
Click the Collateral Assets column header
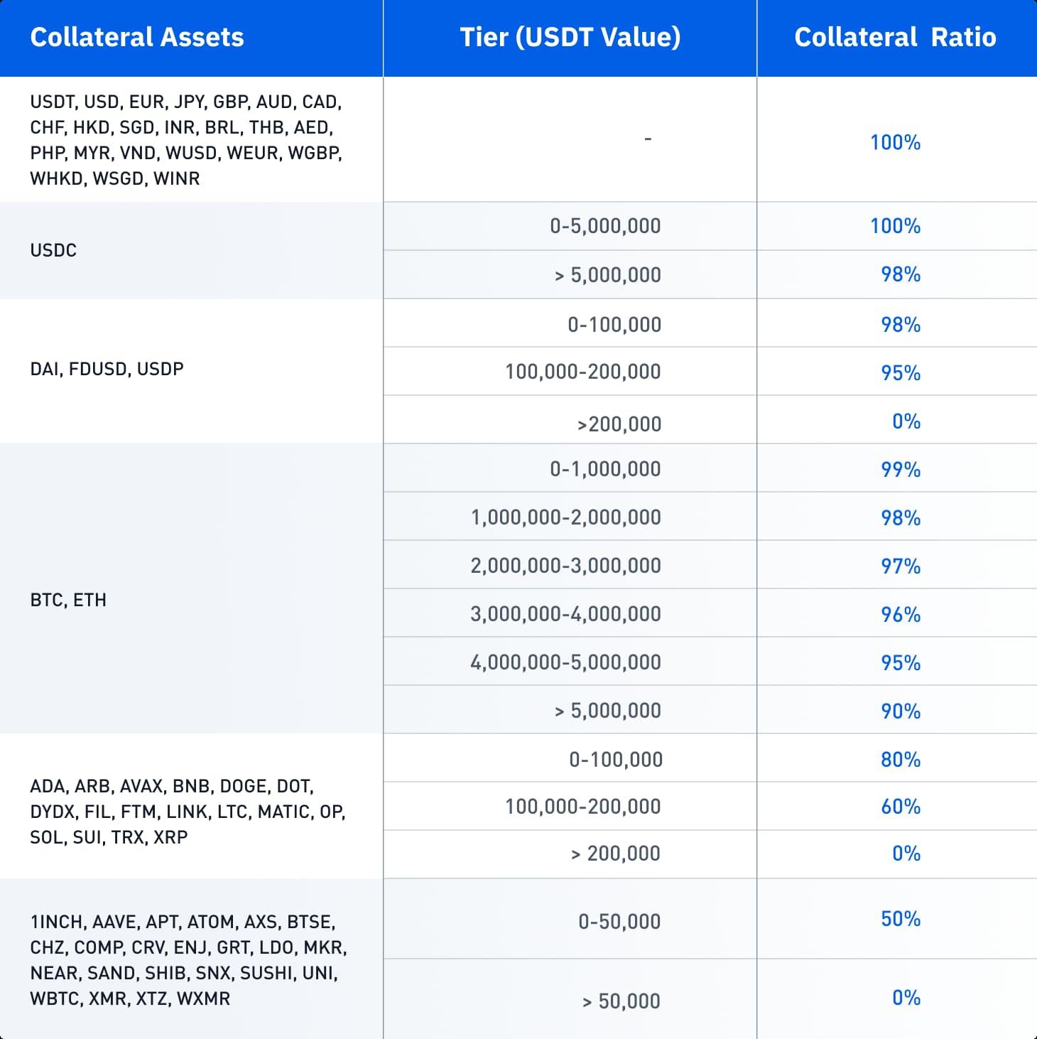(x=137, y=37)
